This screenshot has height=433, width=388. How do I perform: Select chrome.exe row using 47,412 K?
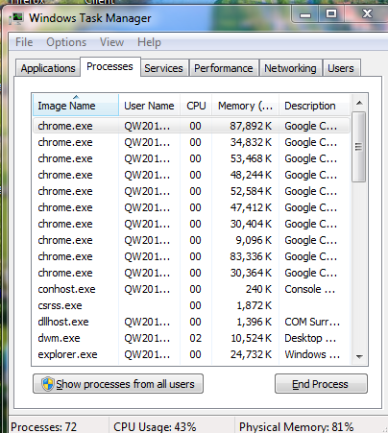191,207
